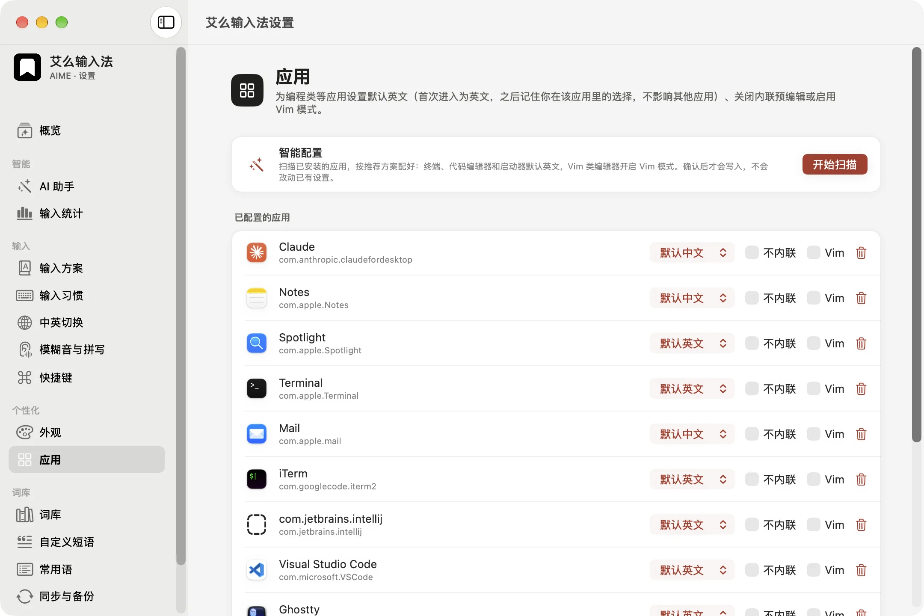Screen dimensions: 924x616
Task: Open Mail's 默认中文 dropdown
Action: pos(692,434)
